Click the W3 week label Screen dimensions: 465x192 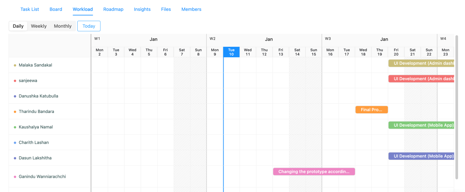tap(328, 39)
